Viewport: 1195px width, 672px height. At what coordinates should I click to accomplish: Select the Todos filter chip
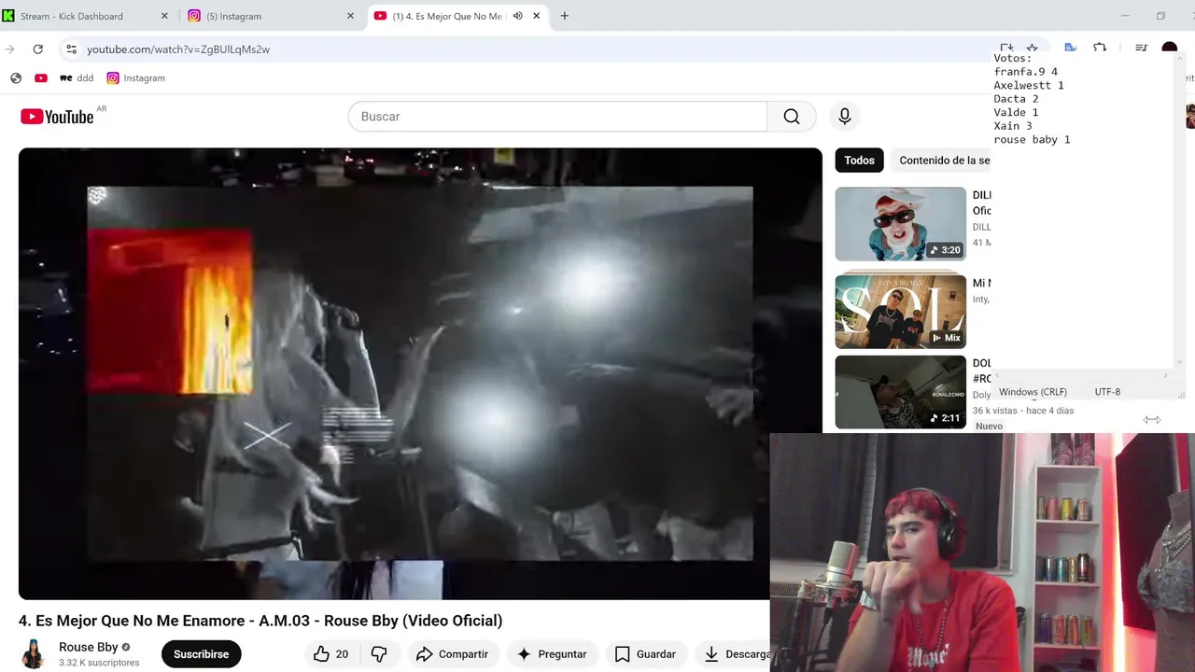(860, 161)
